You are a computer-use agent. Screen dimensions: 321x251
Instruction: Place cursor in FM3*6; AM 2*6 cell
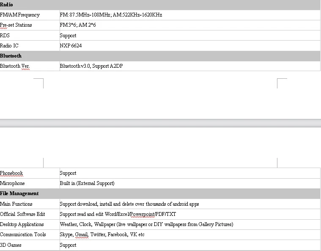190,25
